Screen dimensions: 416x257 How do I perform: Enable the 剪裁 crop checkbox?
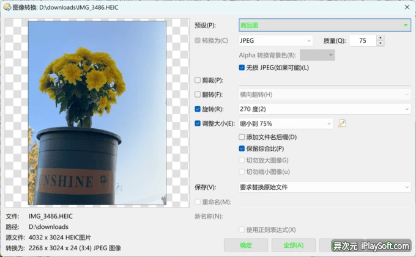(198, 80)
